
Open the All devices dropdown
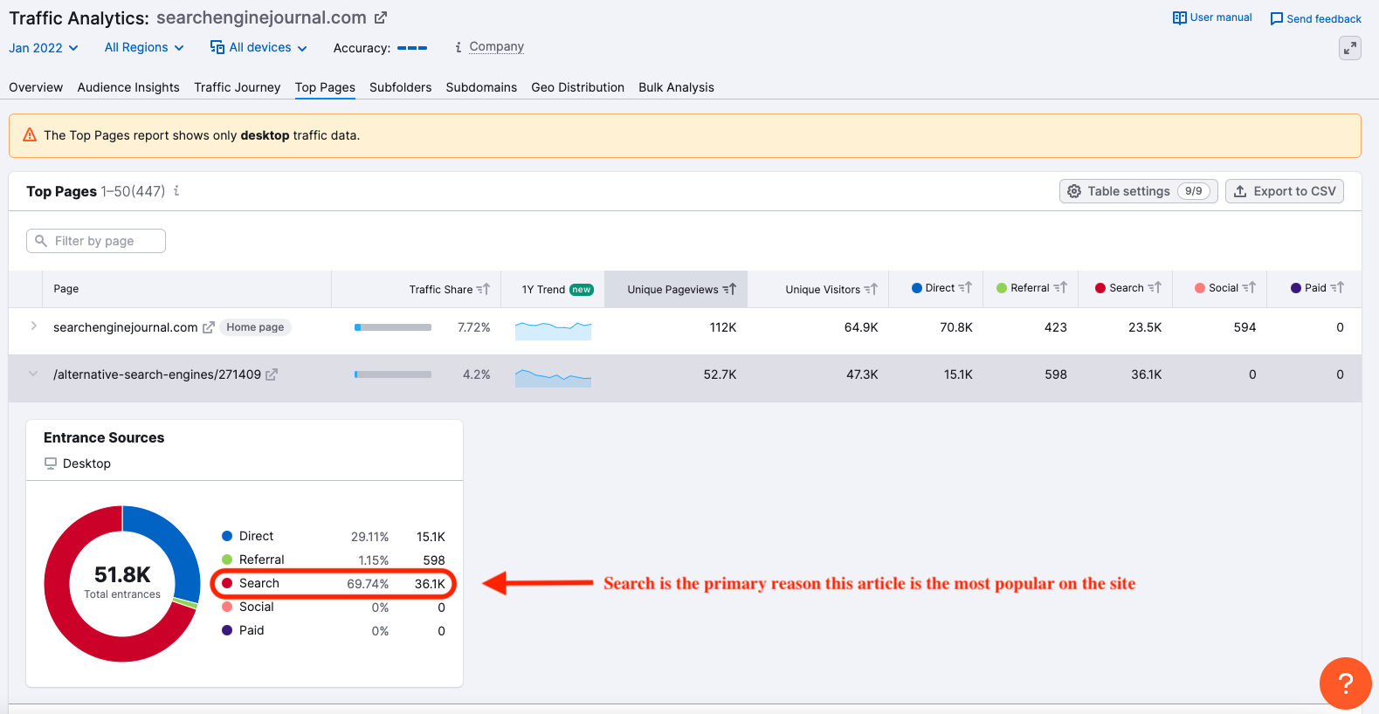pos(259,47)
